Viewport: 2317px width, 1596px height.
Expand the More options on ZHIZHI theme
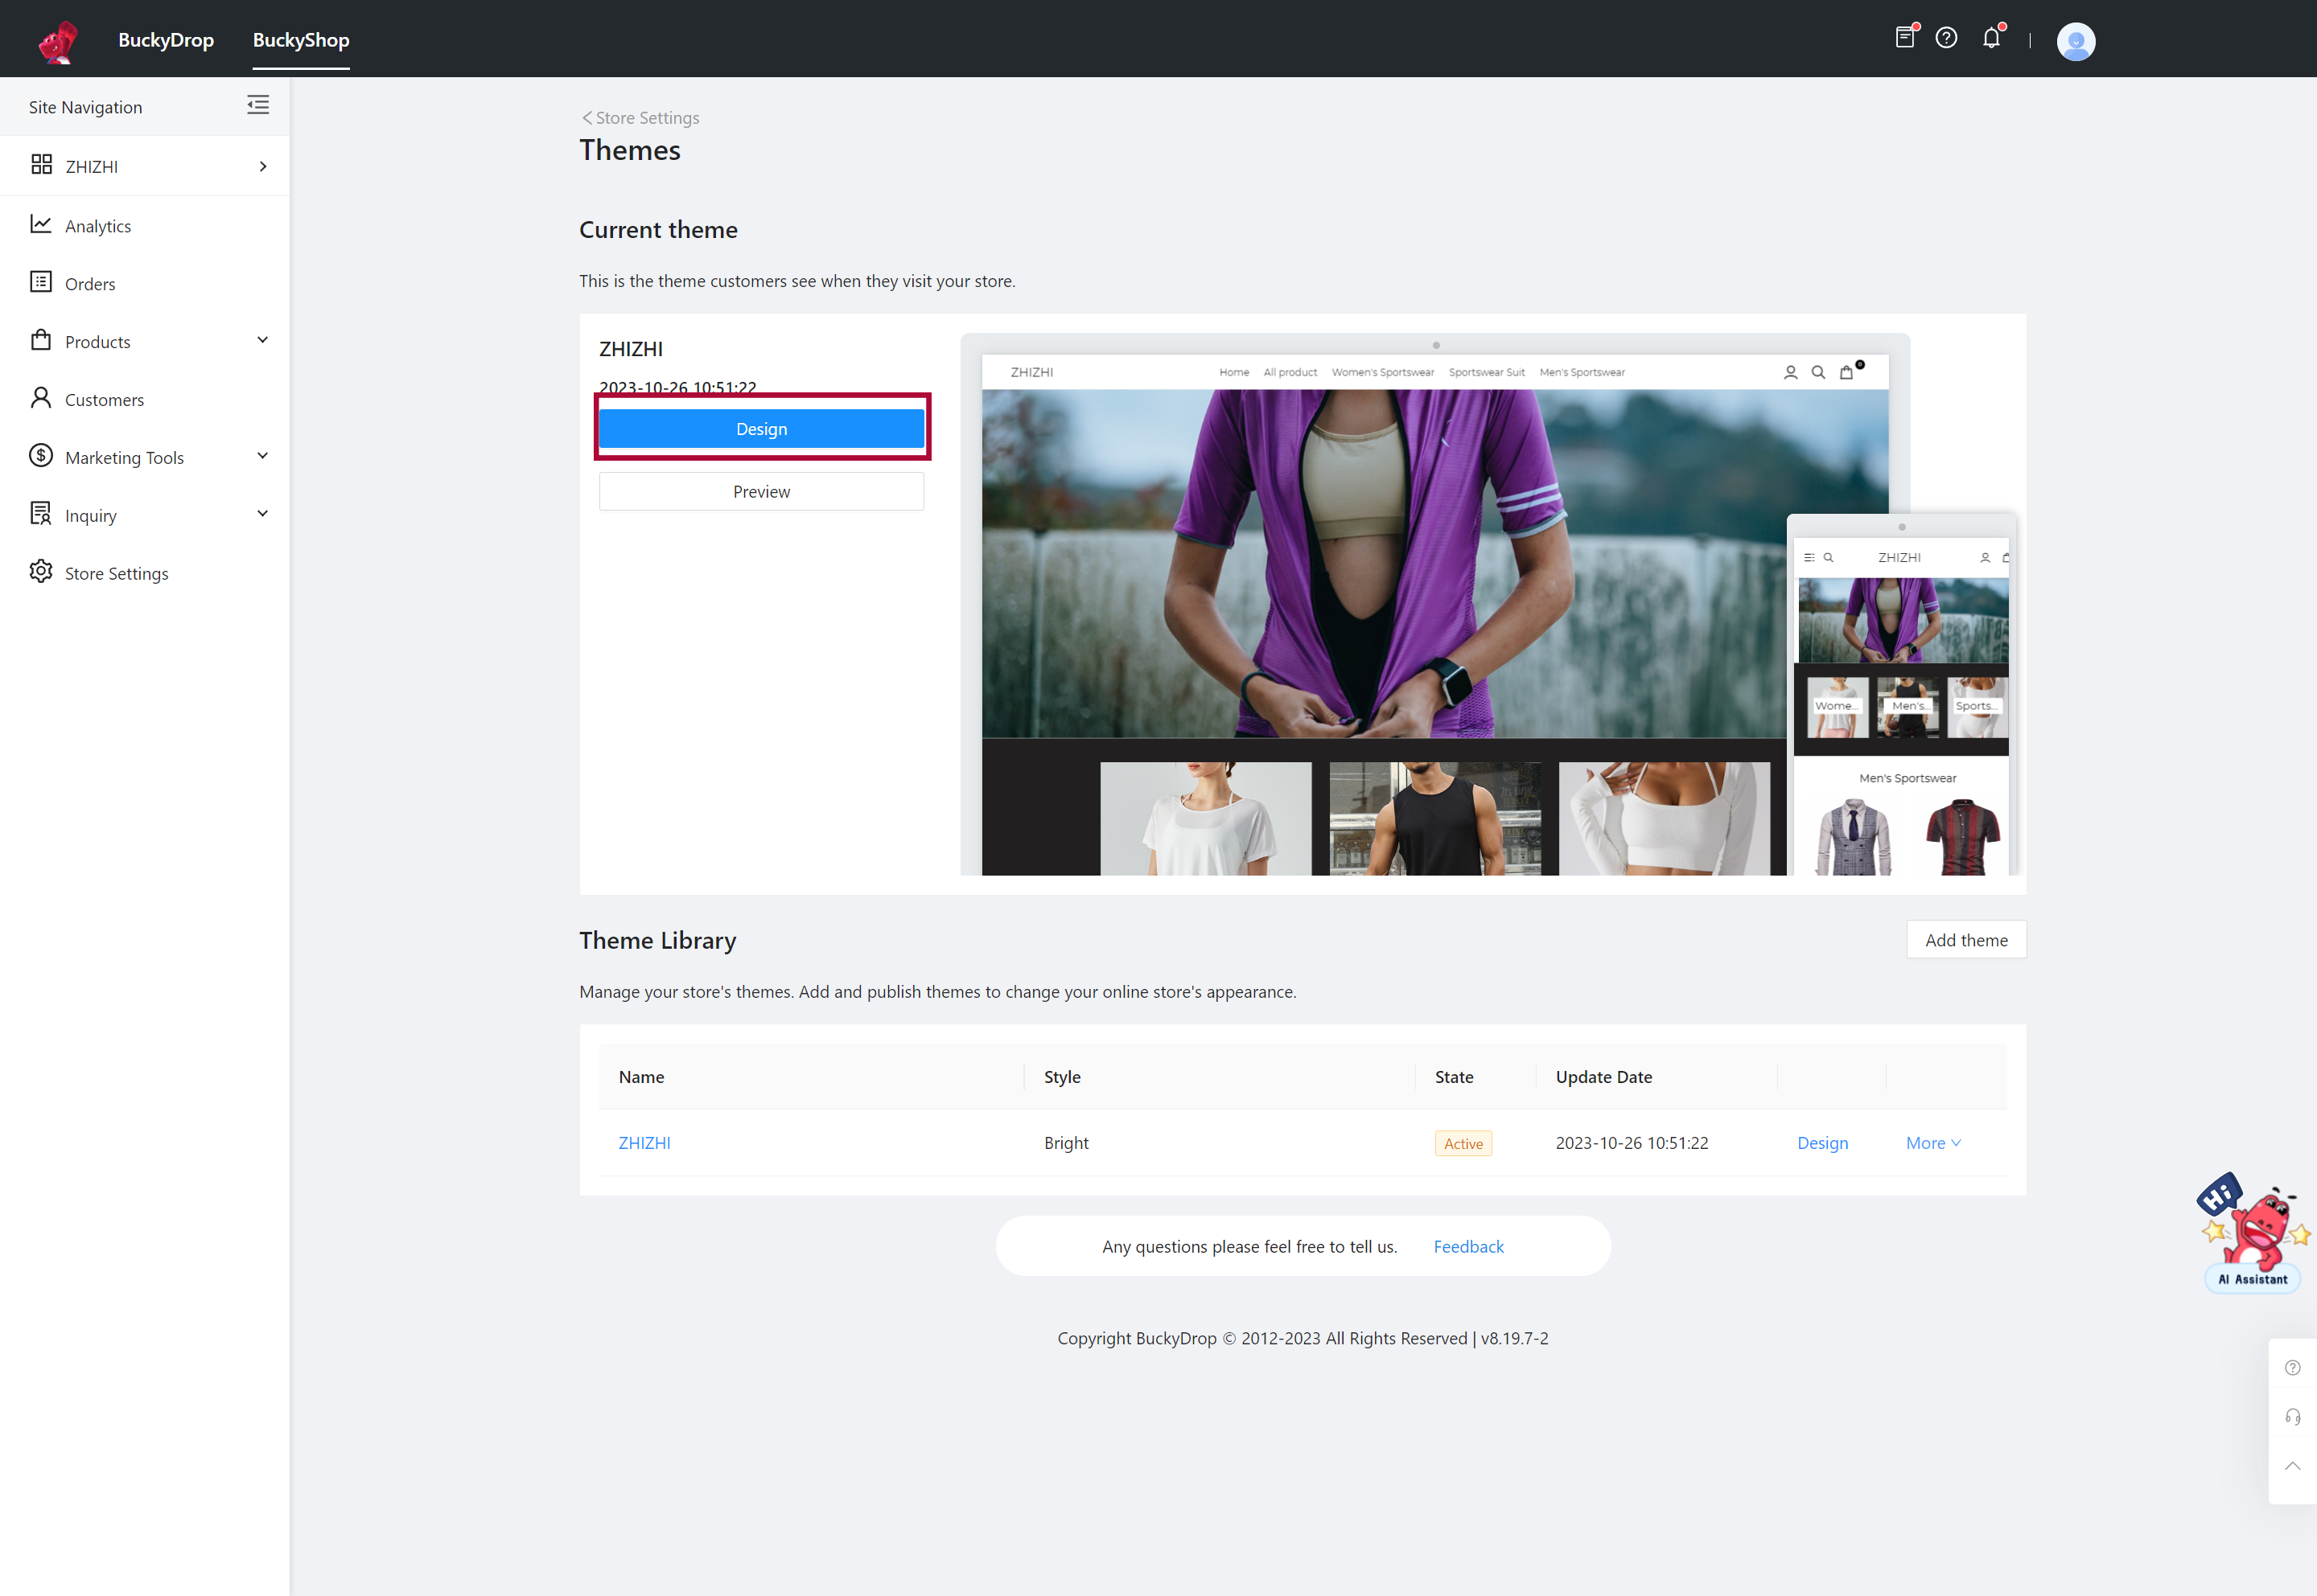point(1933,1142)
